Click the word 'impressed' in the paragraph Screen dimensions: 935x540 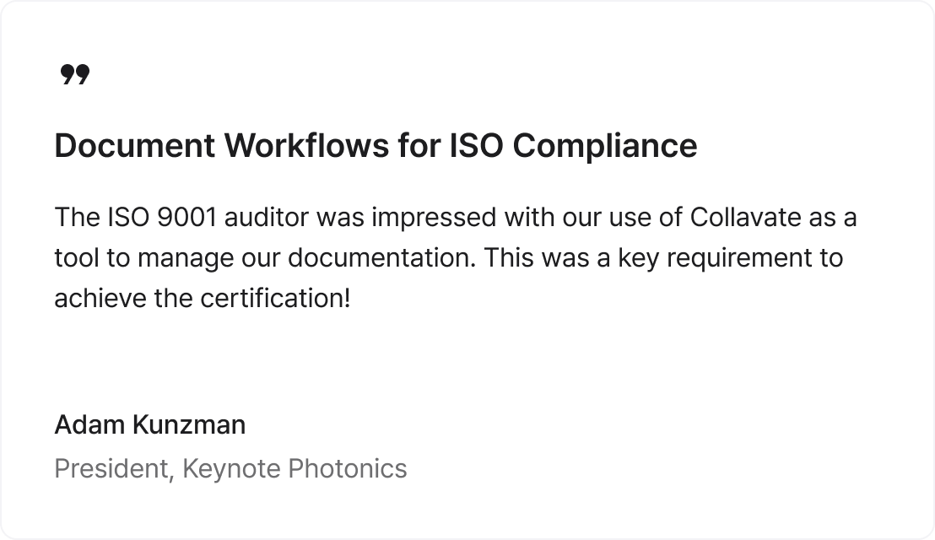(x=434, y=219)
